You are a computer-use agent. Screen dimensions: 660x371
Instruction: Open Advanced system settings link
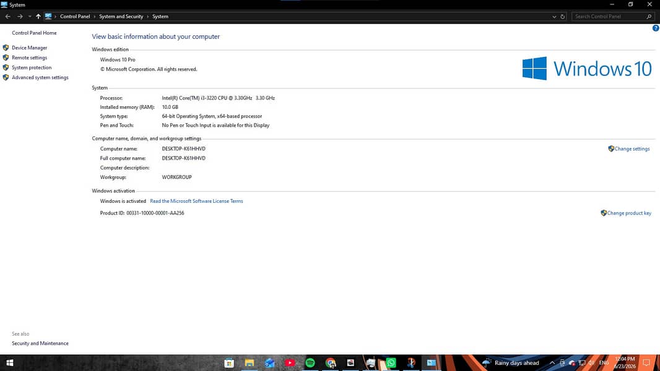pos(40,78)
